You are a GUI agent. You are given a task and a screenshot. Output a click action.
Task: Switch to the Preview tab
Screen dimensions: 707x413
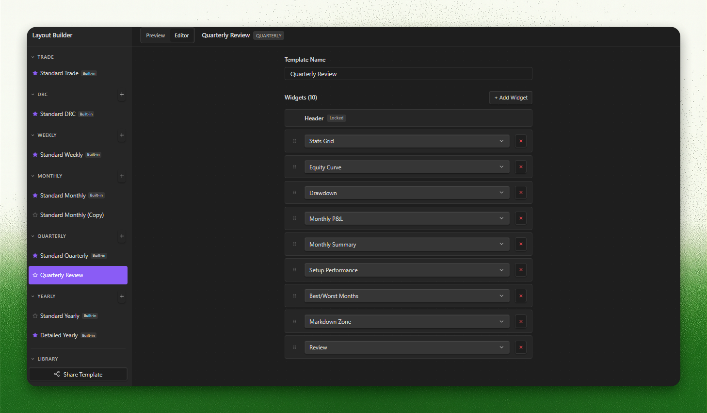(156, 35)
